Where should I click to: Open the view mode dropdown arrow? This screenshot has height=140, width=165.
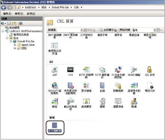pos(161,30)
